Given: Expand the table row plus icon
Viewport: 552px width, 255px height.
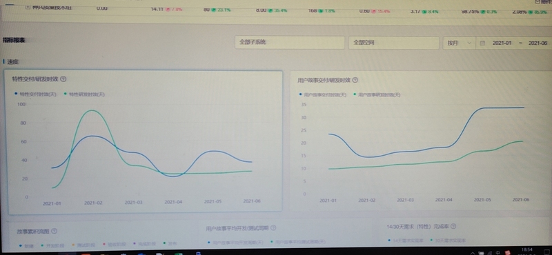Looking at the screenshot, I should pyautogui.click(x=28, y=7).
